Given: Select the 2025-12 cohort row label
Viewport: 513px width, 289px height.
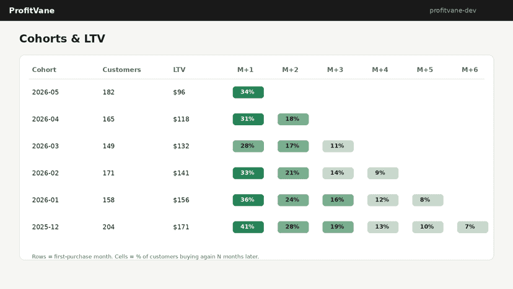Looking at the screenshot, I should (x=45, y=227).
